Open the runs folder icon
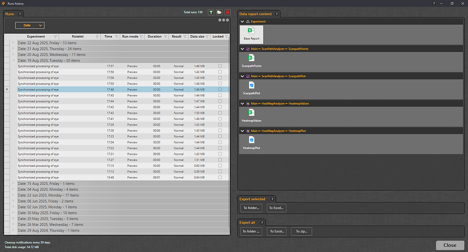Image resolution: width=468 pixels, height=252 pixels. (219, 12)
